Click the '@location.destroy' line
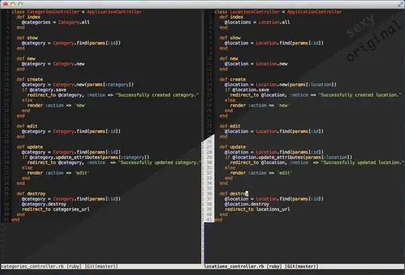This screenshot has width=405, height=275. (x=247, y=204)
